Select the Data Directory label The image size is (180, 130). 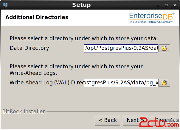(x=30, y=48)
